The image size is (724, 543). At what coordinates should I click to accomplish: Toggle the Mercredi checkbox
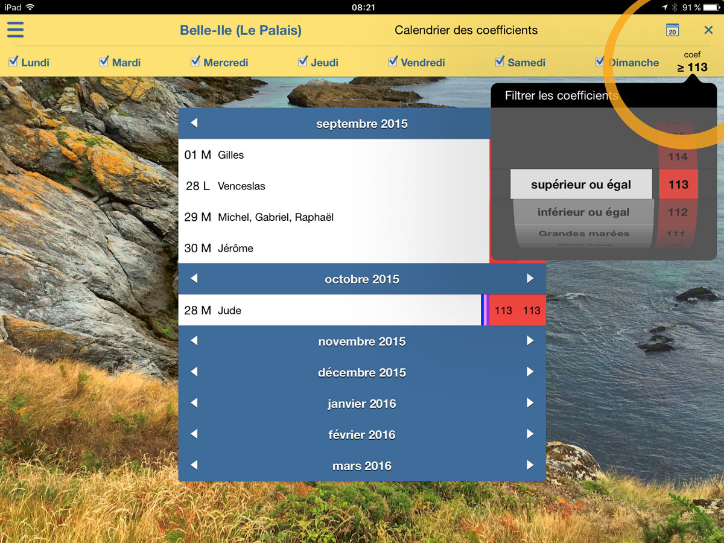point(195,62)
